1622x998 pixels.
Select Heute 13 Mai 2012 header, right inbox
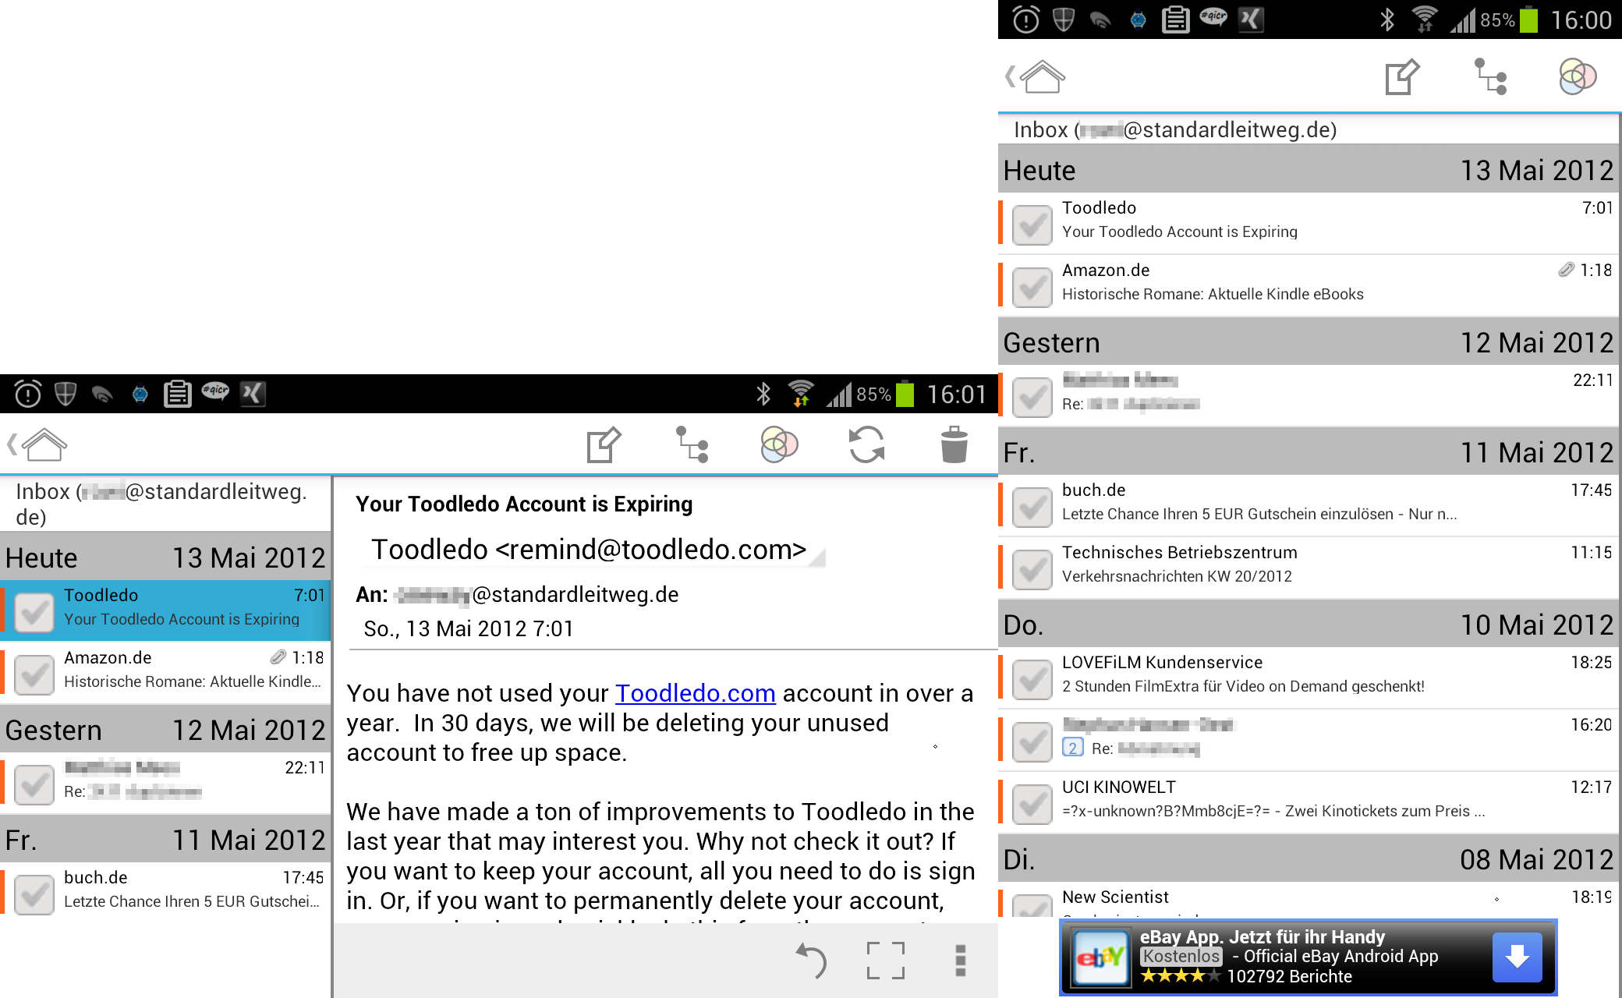coord(1310,169)
